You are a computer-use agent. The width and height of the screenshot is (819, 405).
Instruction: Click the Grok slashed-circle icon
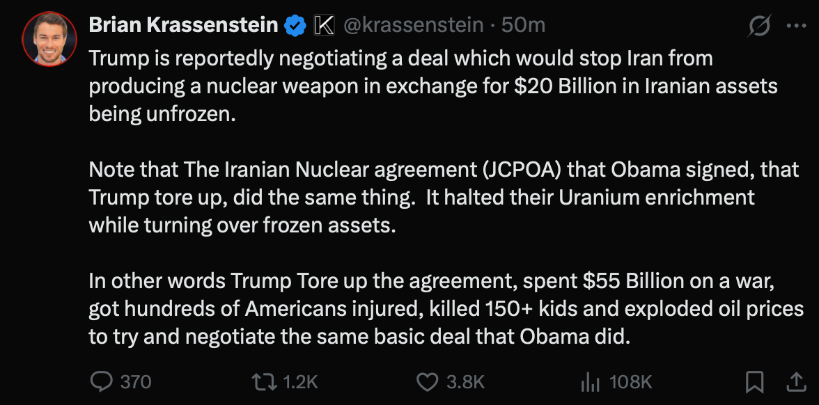[758, 26]
